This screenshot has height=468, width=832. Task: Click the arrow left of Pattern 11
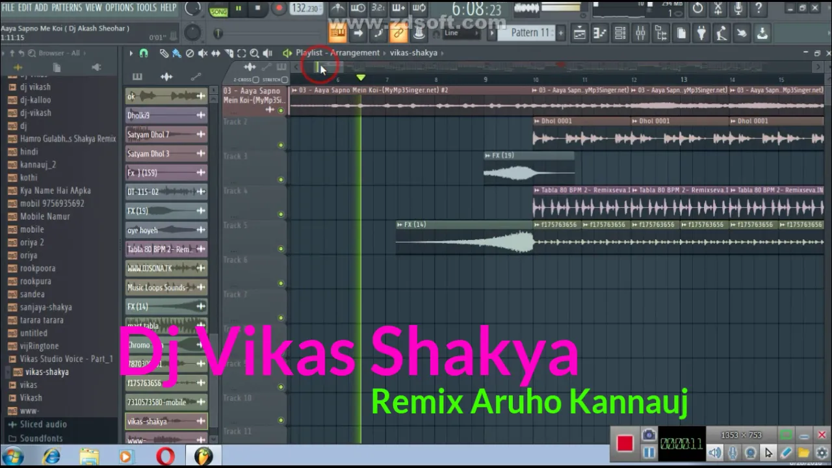tap(493, 32)
